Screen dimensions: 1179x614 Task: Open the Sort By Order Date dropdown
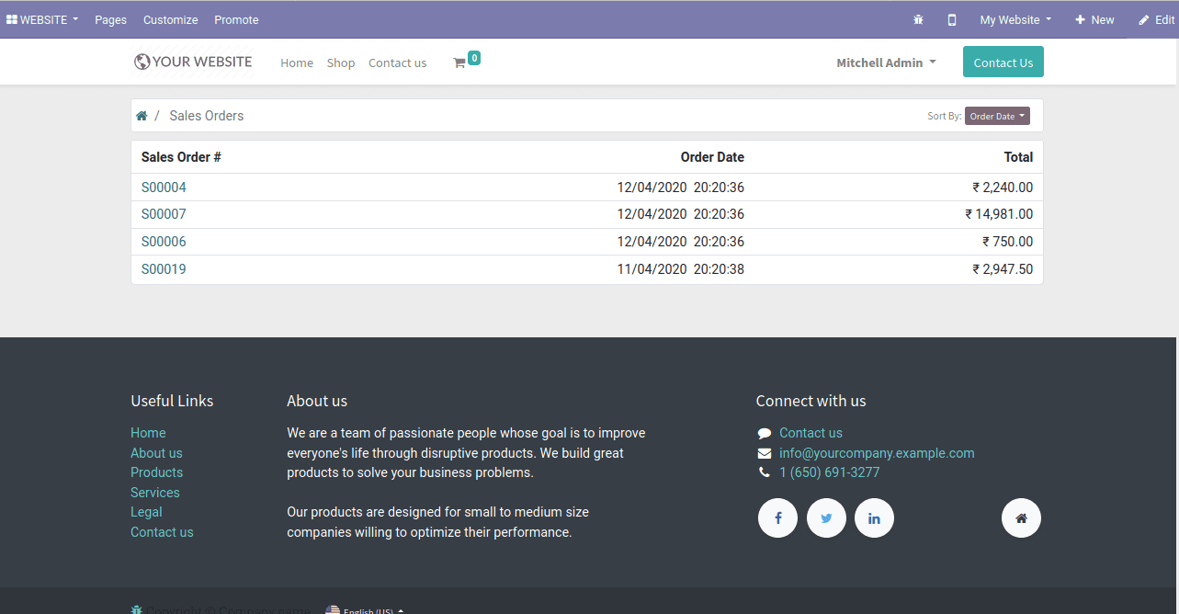coord(997,115)
